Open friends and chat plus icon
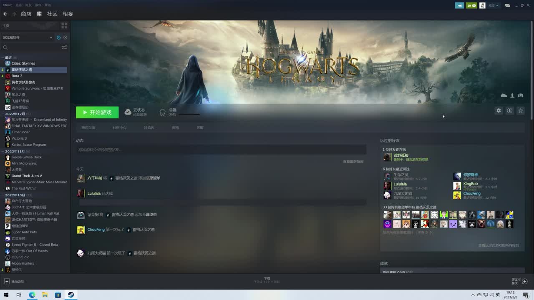 click(x=525, y=281)
